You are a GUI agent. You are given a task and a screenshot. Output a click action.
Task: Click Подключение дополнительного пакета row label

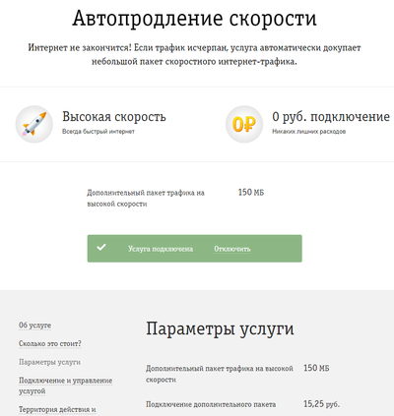click(211, 404)
